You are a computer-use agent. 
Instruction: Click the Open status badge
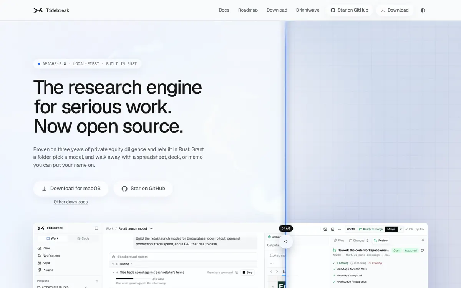tap(397, 250)
